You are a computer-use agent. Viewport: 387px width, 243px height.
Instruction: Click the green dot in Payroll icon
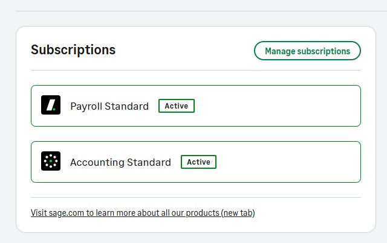[54, 109]
